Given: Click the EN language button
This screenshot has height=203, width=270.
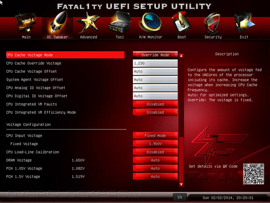Looking at the screenshot, I should [180, 197].
